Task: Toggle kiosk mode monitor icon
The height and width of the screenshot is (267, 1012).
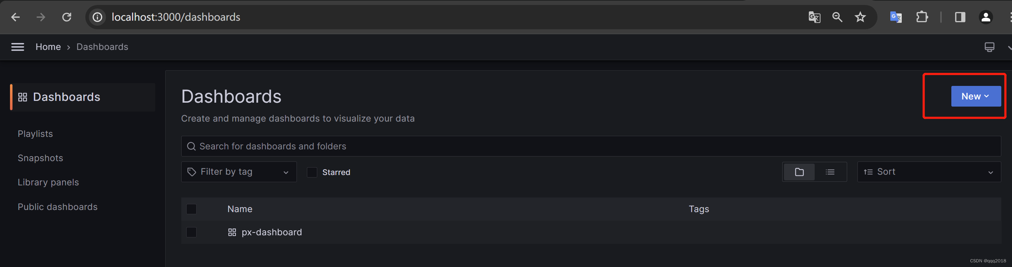Action: (x=989, y=47)
